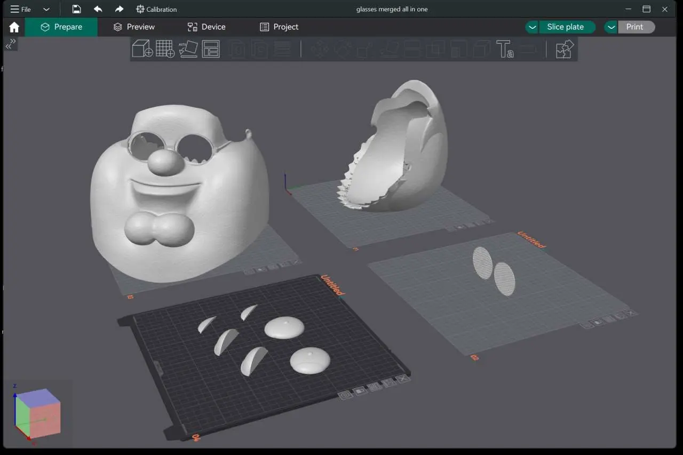Select the Scale gizmo tool
Image resolution: width=683 pixels, height=455 pixels.
point(365,49)
